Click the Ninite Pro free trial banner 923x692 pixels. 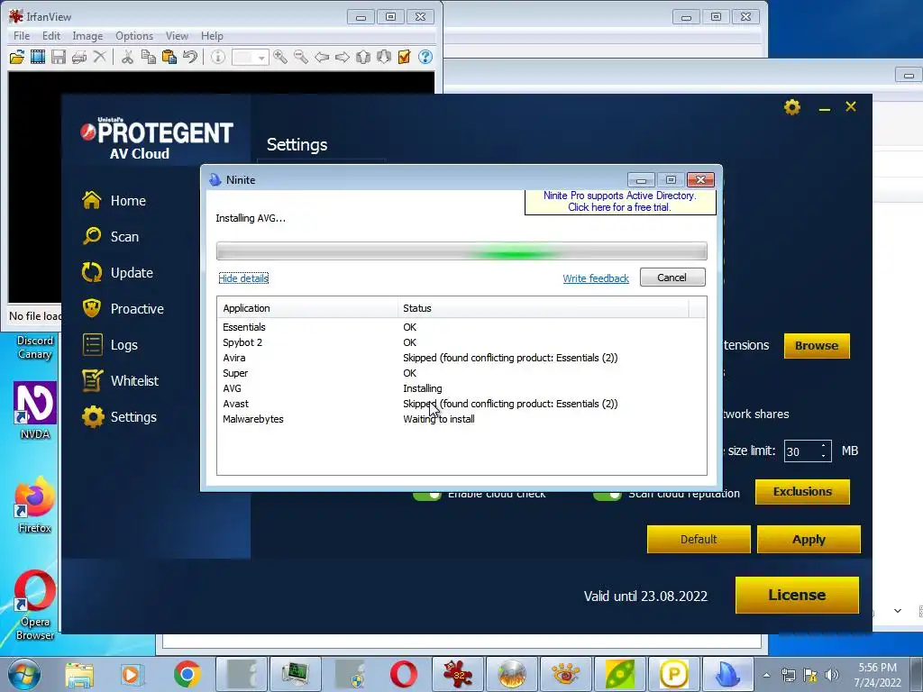coord(620,202)
